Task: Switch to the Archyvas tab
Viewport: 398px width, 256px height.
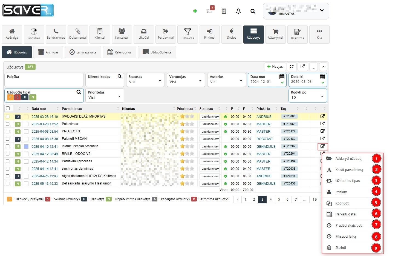Action: (48, 52)
